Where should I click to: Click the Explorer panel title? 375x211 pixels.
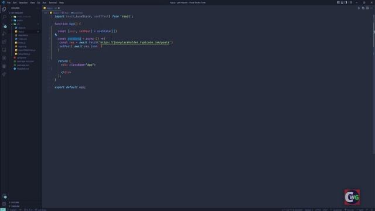click(15, 8)
